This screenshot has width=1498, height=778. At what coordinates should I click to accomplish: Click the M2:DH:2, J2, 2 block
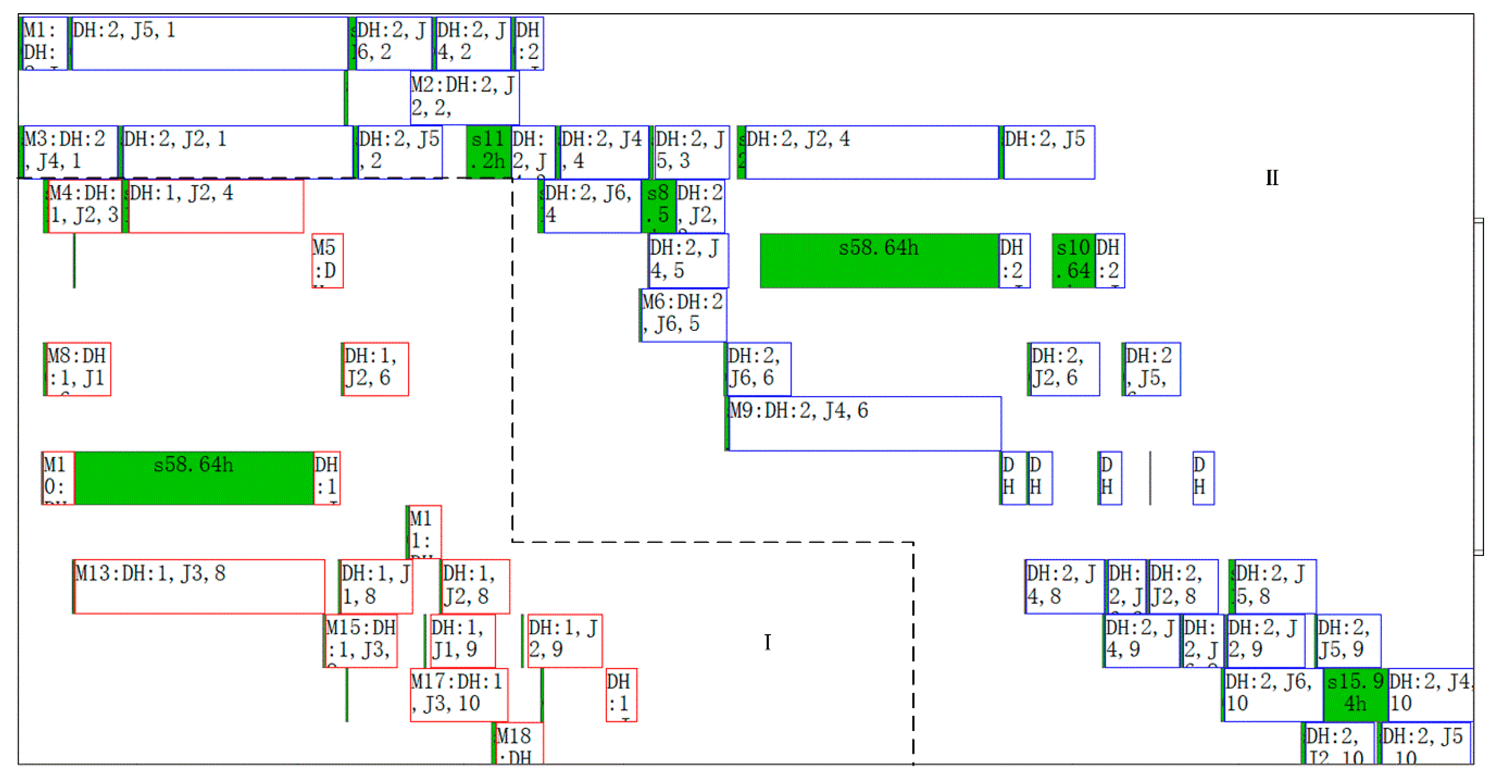(464, 97)
